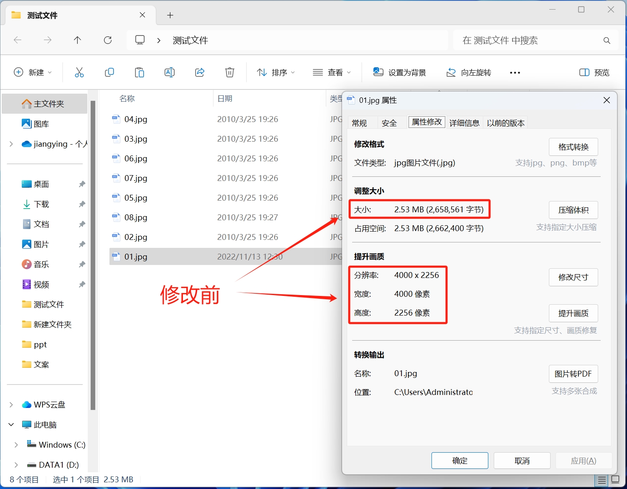Select the cut icon on the toolbar
The width and height of the screenshot is (627, 489).
[x=79, y=72]
